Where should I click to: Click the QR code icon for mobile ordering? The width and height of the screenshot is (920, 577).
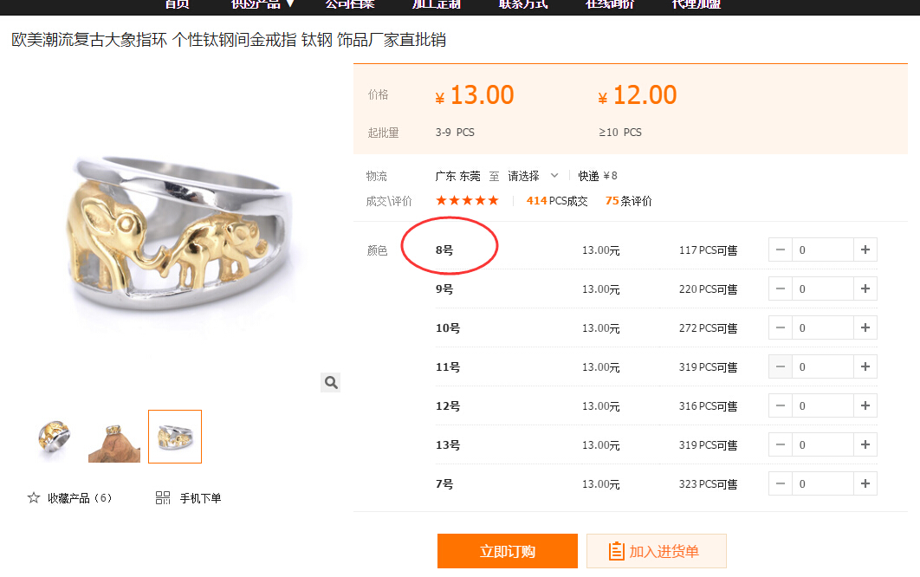pos(163,498)
